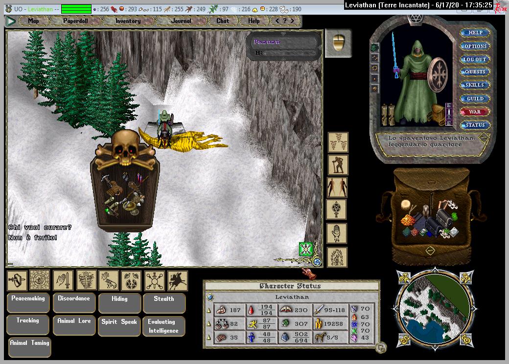The height and width of the screenshot is (364, 509).
Task: Click the STATUS button on paperdoll
Action: (475, 125)
